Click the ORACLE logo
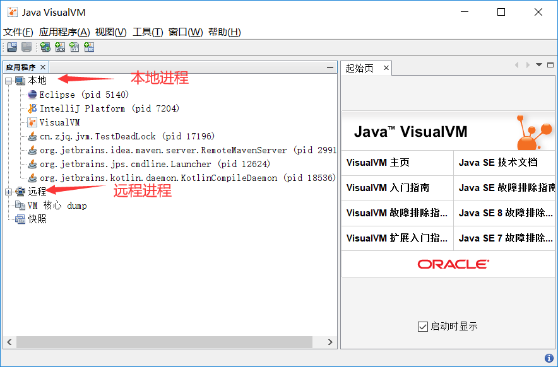The width and height of the screenshot is (558, 367). click(453, 264)
